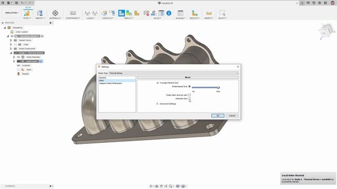This screenshot has width=337, height=189.
Task: Enable Scale mesh size per part checkbox
Action: tap(190, 94)
